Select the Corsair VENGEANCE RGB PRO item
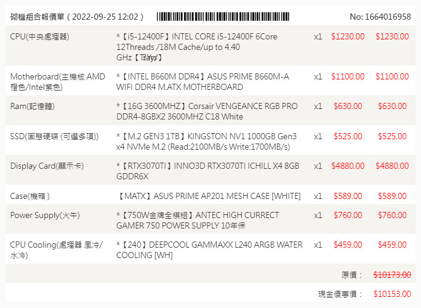Image resolution: width=421 pixels, height=308 pixels. 207,111
